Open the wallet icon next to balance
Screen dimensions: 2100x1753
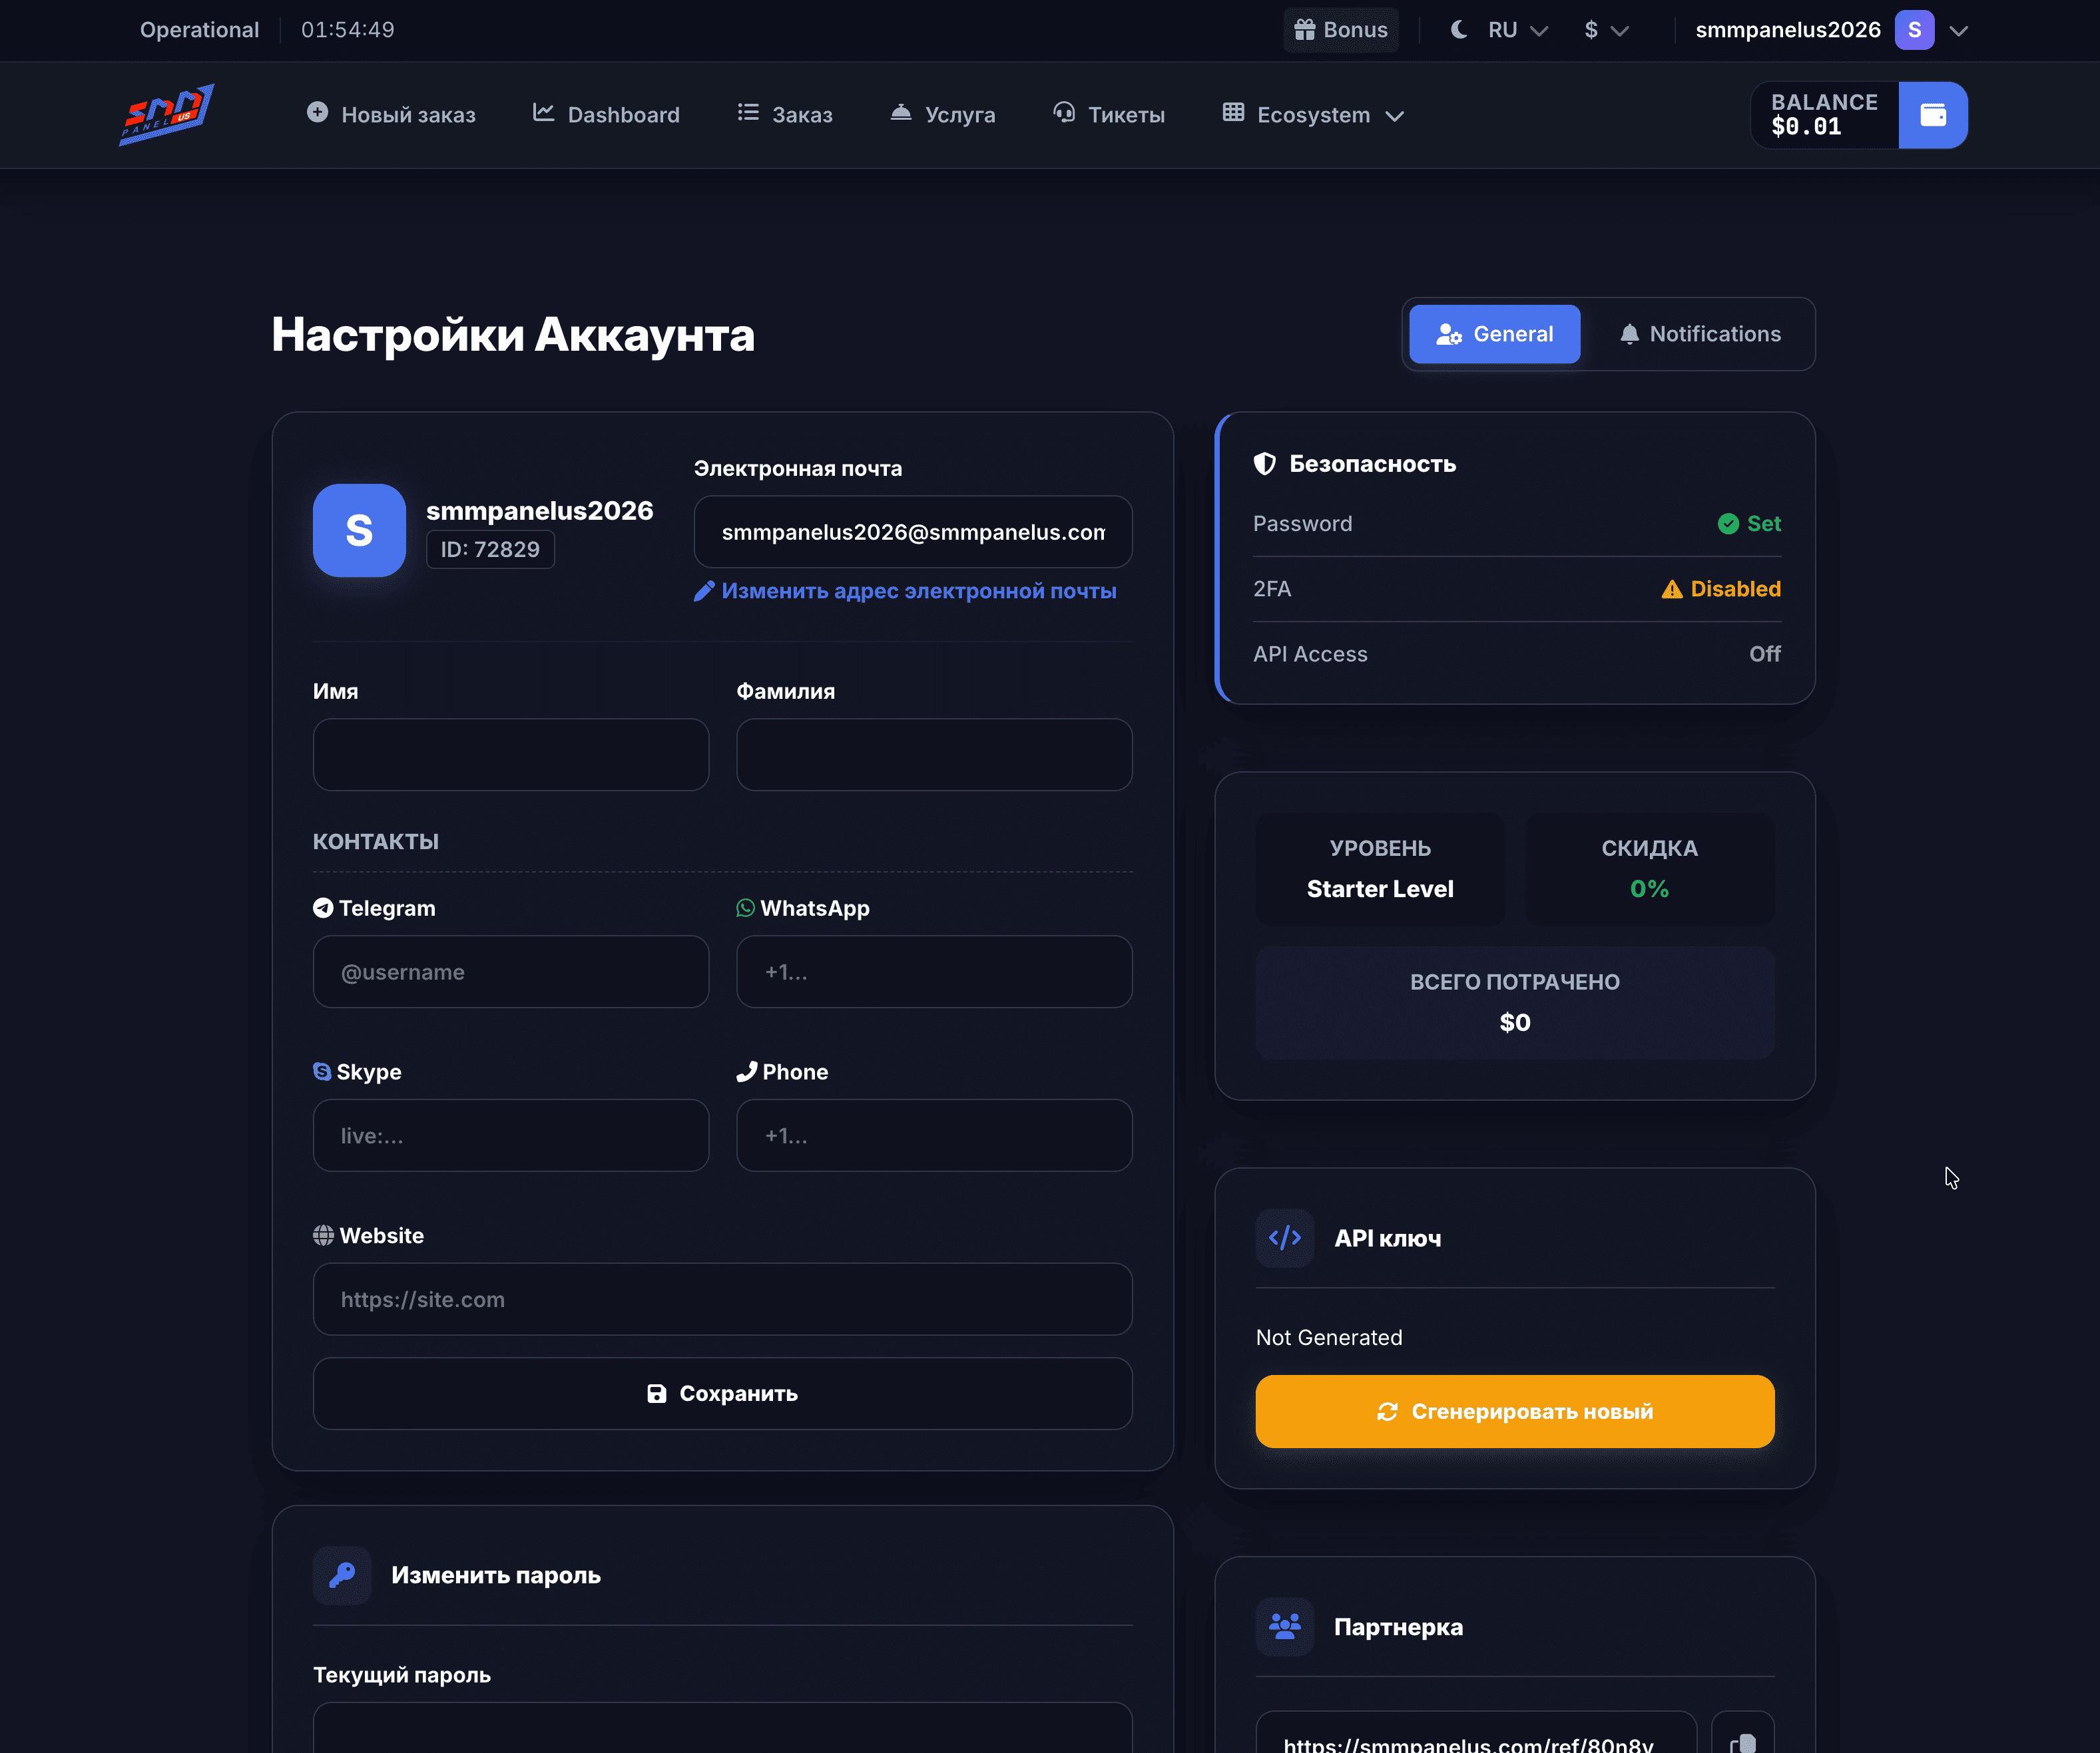pos(1932,115)
